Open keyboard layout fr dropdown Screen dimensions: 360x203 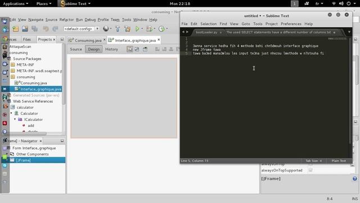[319, 4]
